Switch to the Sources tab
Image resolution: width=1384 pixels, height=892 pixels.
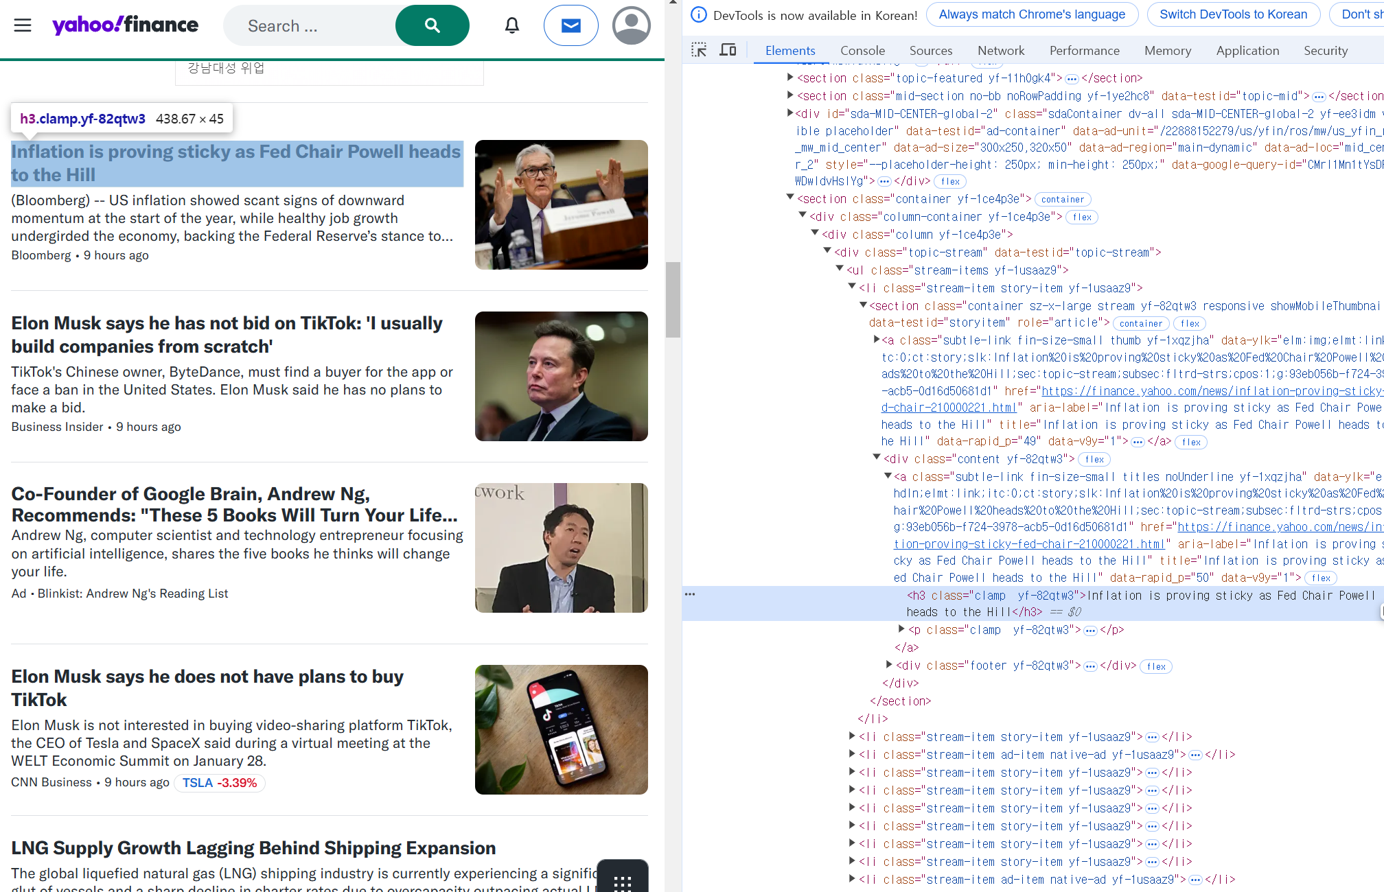pos(931,50)
